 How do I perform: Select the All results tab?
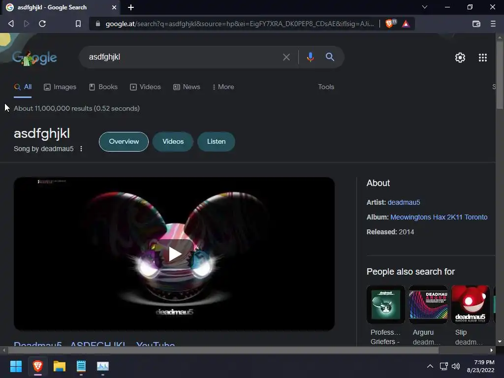coord(23,87)
